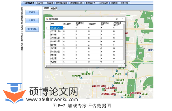The width and height of the screenshot is (172, 111).
Task: Click the dialog's vertical scrollbar thumb
Action: point(124,42)
